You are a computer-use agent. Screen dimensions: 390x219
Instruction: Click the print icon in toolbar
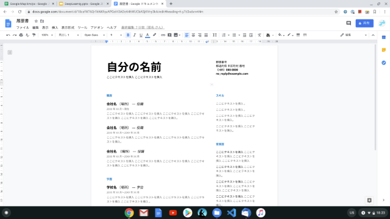[x=21, y=35]
